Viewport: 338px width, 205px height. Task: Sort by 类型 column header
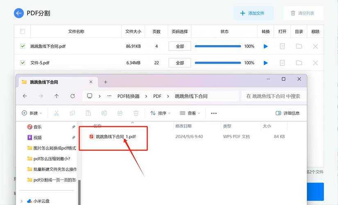pyautogui.click(x=227, y=126)
